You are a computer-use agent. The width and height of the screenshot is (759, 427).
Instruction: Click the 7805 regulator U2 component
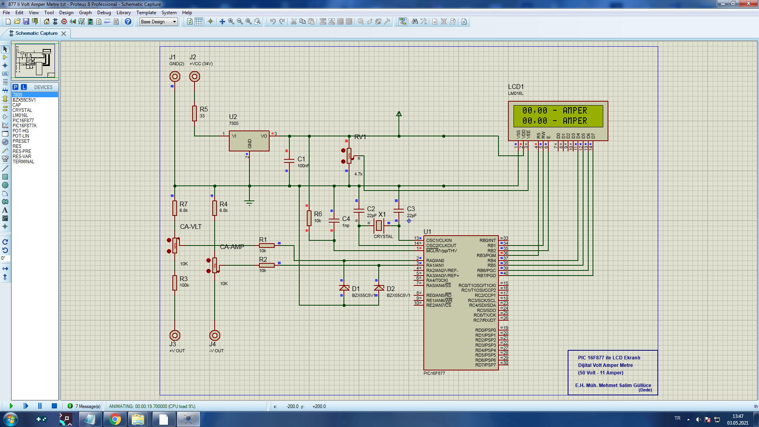[x=249, y=141]
